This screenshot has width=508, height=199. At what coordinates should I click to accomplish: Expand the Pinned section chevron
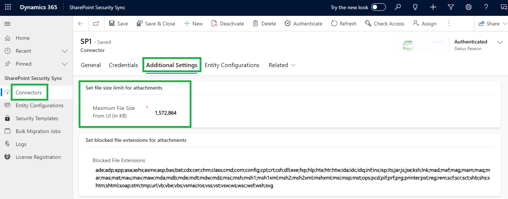65,64
